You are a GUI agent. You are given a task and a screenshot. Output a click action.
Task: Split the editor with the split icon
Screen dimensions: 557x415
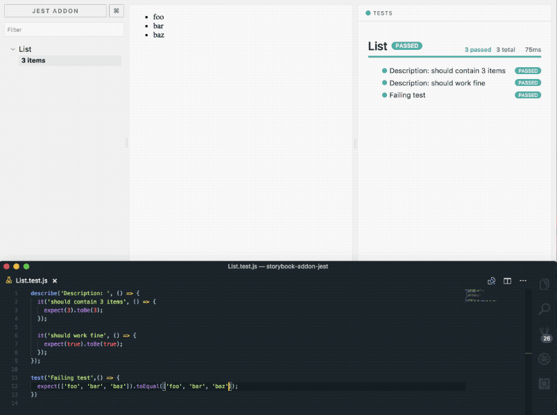click(x=507, y=281)
